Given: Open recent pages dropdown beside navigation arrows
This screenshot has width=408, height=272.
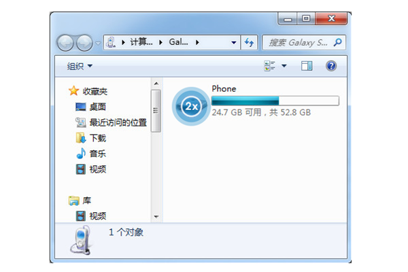Looking at the screenshot, I should coord(98,43).
